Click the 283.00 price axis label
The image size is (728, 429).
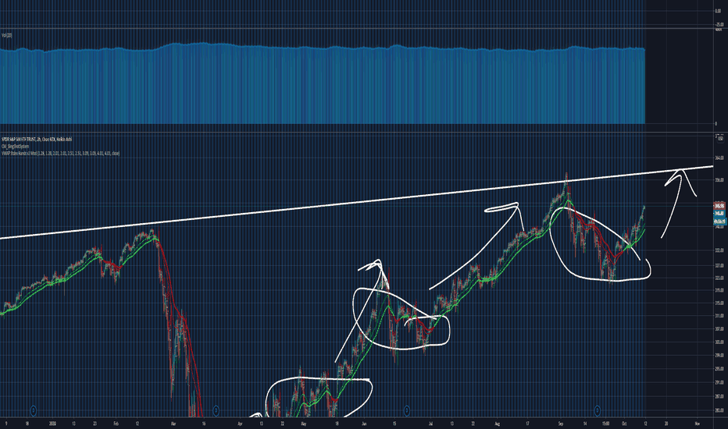click(x=719, y=410)
